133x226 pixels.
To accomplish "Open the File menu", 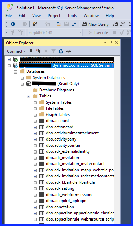I will [9, 16].
